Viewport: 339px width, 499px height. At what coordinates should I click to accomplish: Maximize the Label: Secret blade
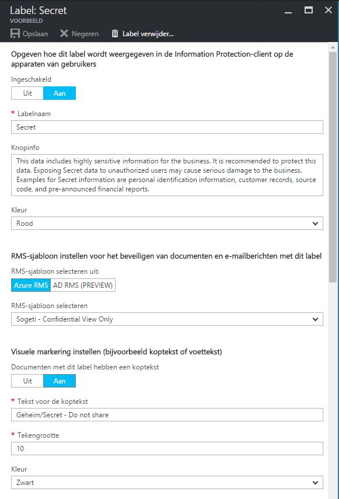[309, 10]
